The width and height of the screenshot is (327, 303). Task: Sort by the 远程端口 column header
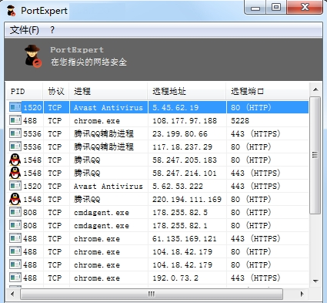click(268, 91)
